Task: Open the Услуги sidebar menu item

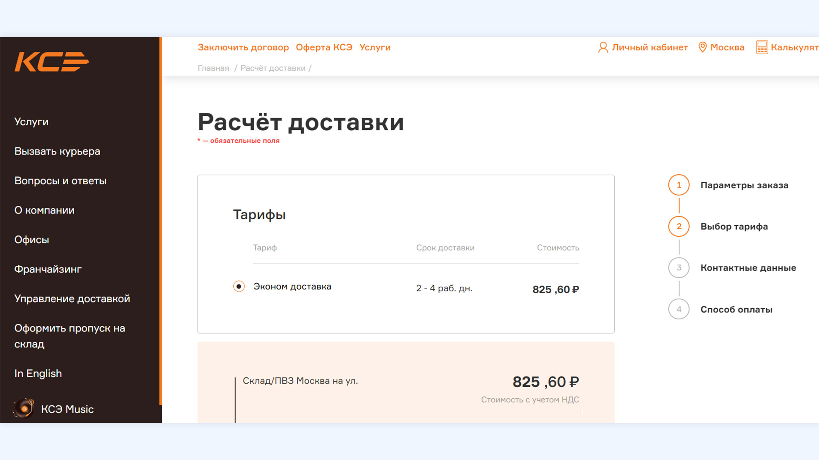Action: coord(32,122)
